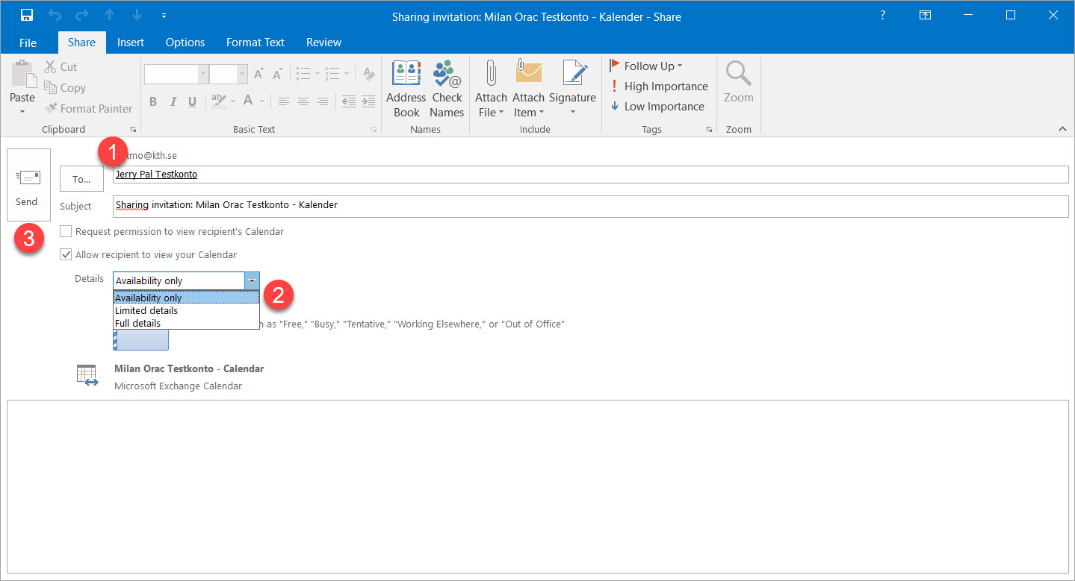This screenshot has width=1075, height=581.
Task: Align text right
Action: coord(323,101)
